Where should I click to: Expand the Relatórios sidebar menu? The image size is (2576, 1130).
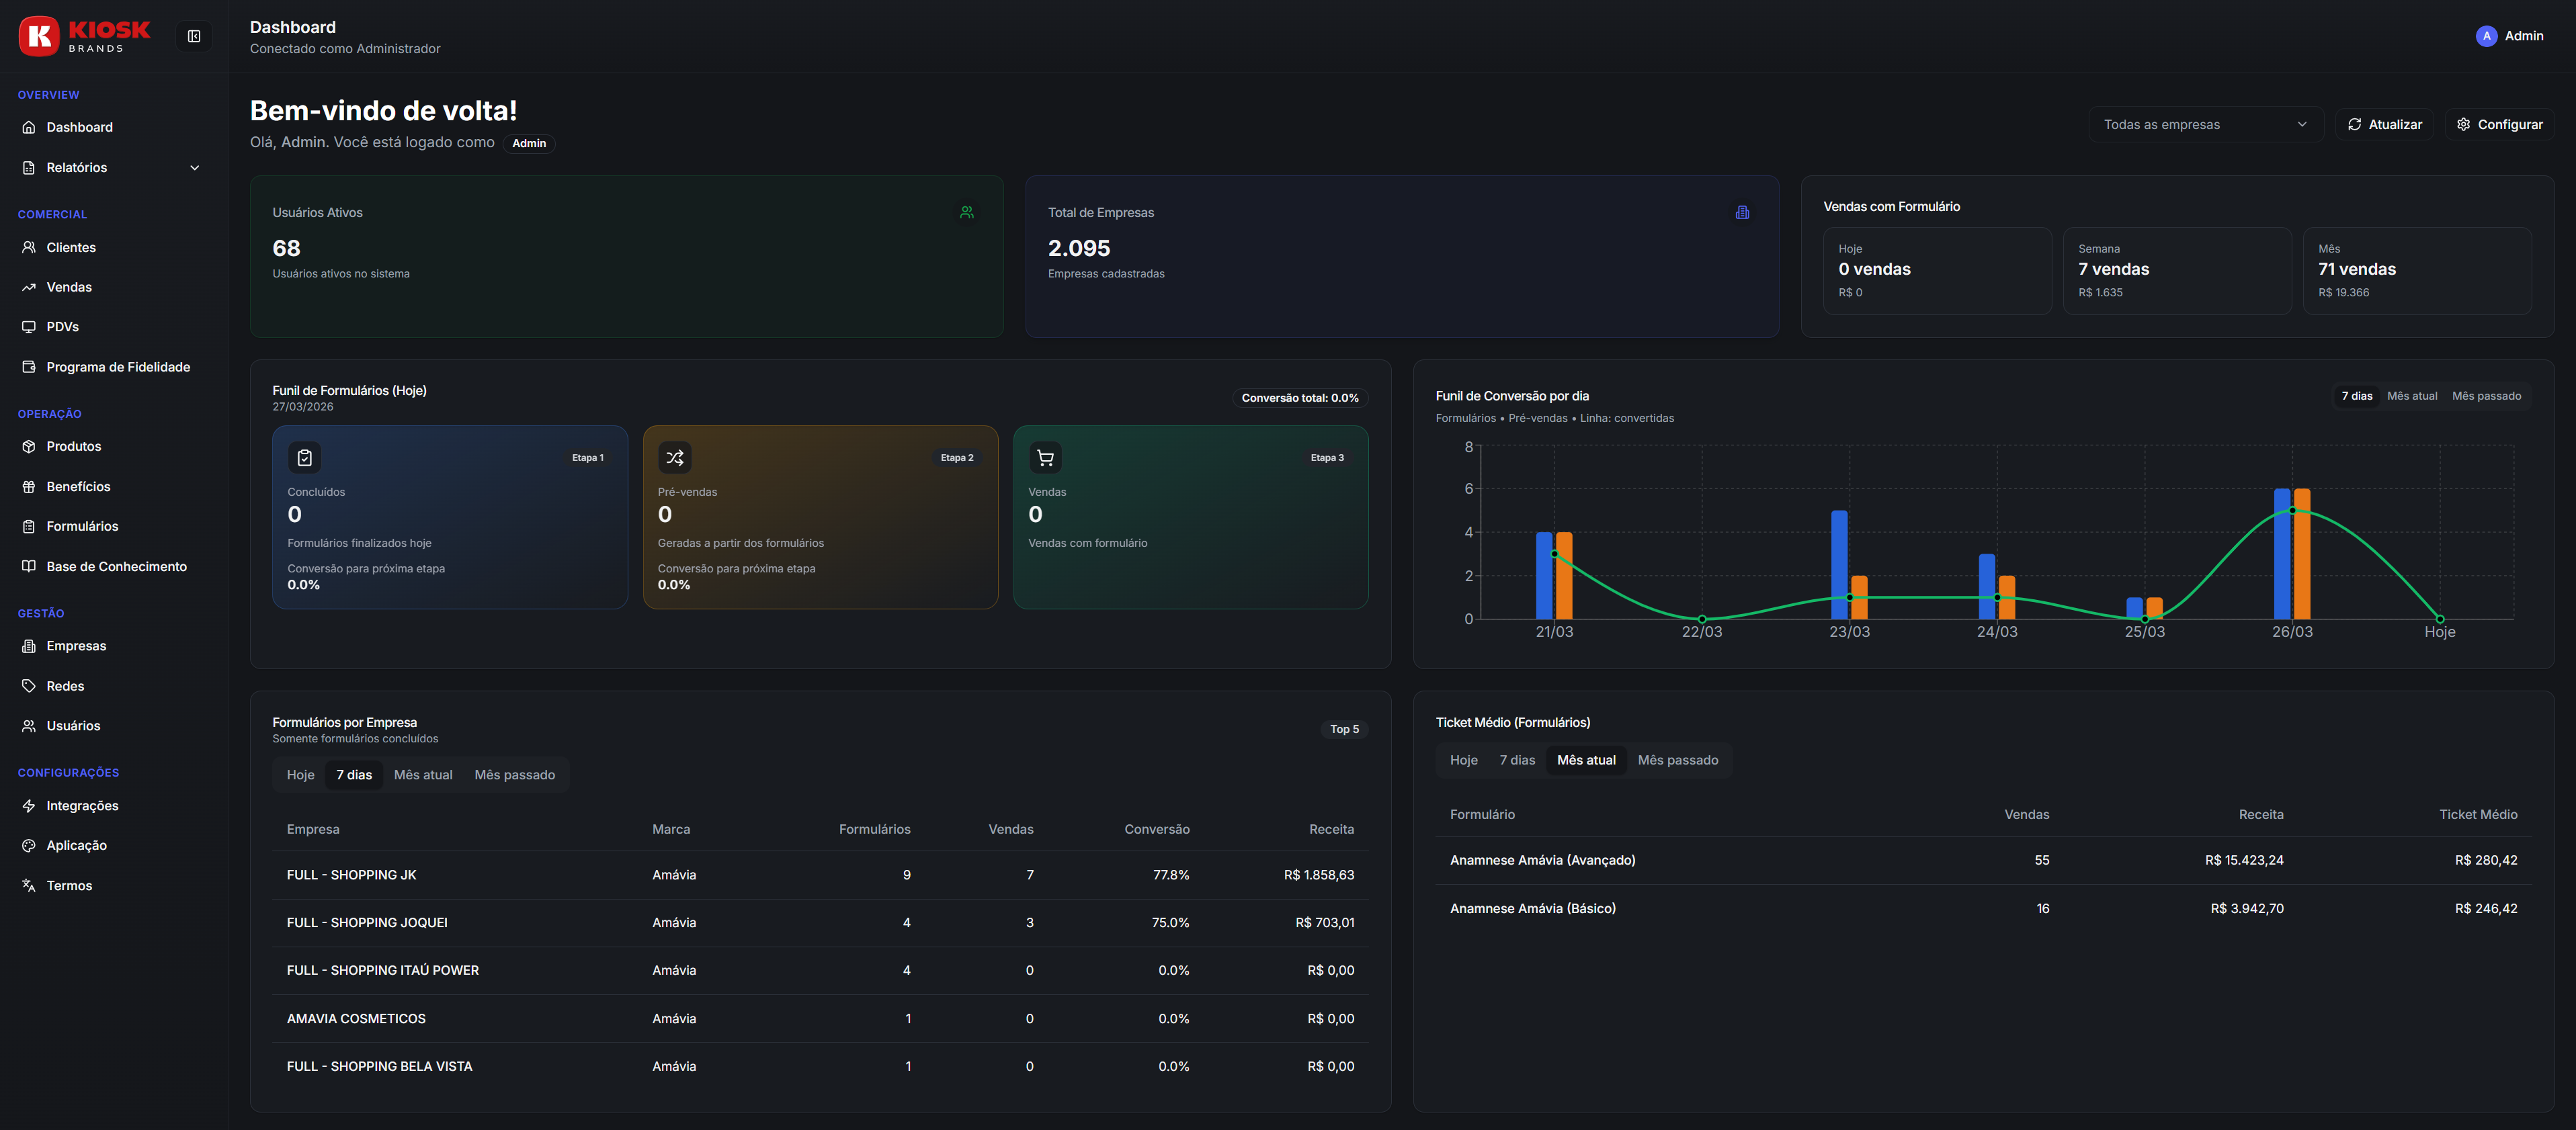77,167
